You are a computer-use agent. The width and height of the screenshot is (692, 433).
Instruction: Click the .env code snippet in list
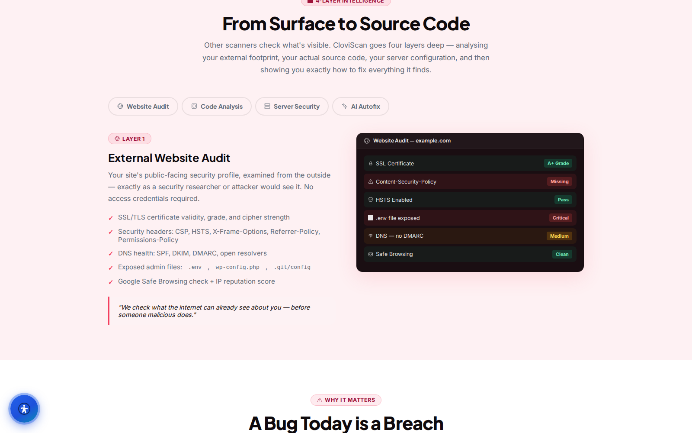click(x=195, y=267)
